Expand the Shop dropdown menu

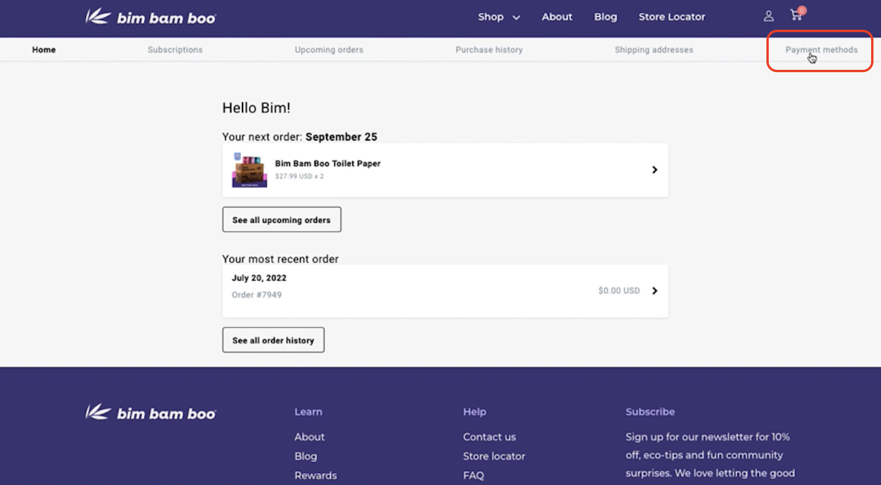[x=499, y=17]
